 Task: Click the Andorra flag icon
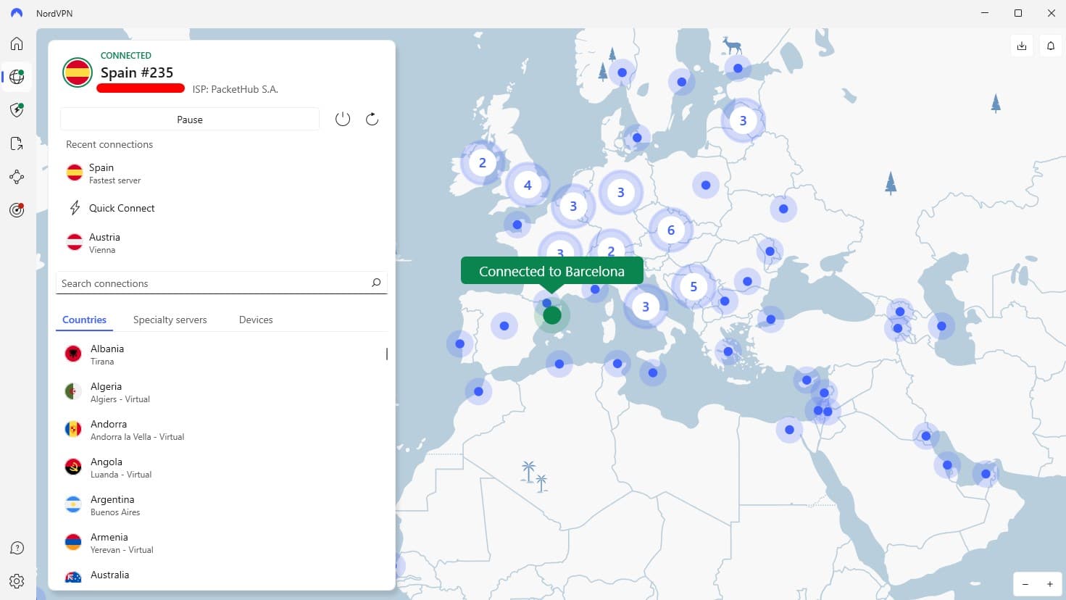pyautogui.click(x=73, y=429)
